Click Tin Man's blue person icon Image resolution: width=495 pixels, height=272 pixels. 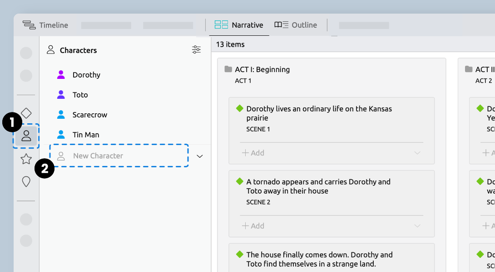click(x=61, y=135)
